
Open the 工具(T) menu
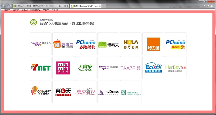tap(46, 10)
